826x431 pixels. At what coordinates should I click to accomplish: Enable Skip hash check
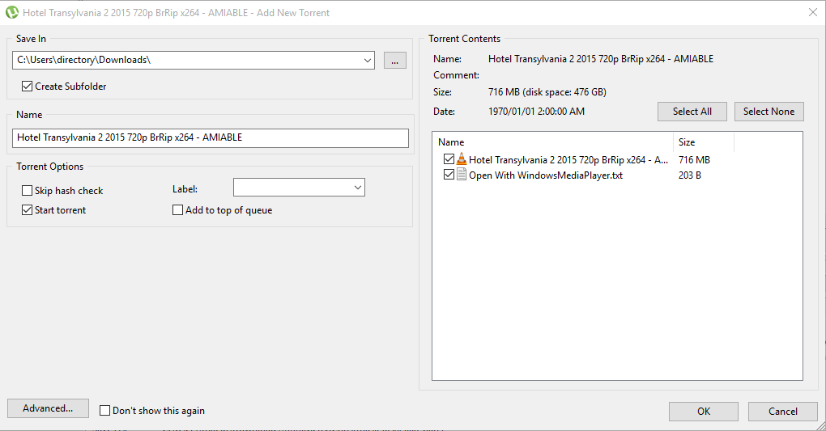tap(27, 191)
